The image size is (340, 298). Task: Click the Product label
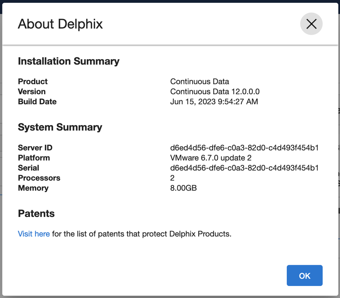tap(32, 81)
